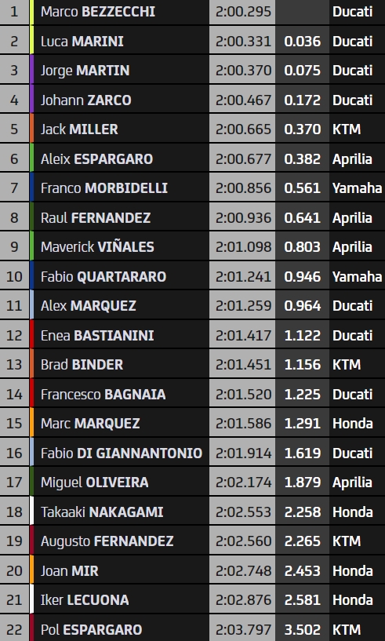385x641 pixels.
Task: Select Joan MIR's rider name
Action: click(70, 570)
